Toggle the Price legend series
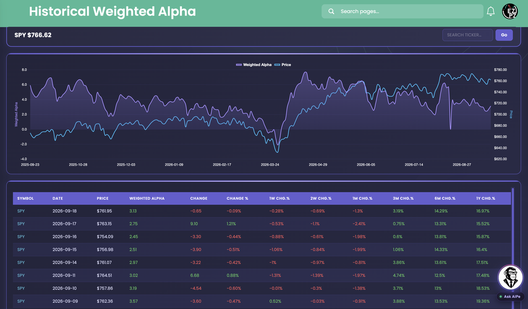Viewport: 528px width, 309px height. (x=283, y=64)
